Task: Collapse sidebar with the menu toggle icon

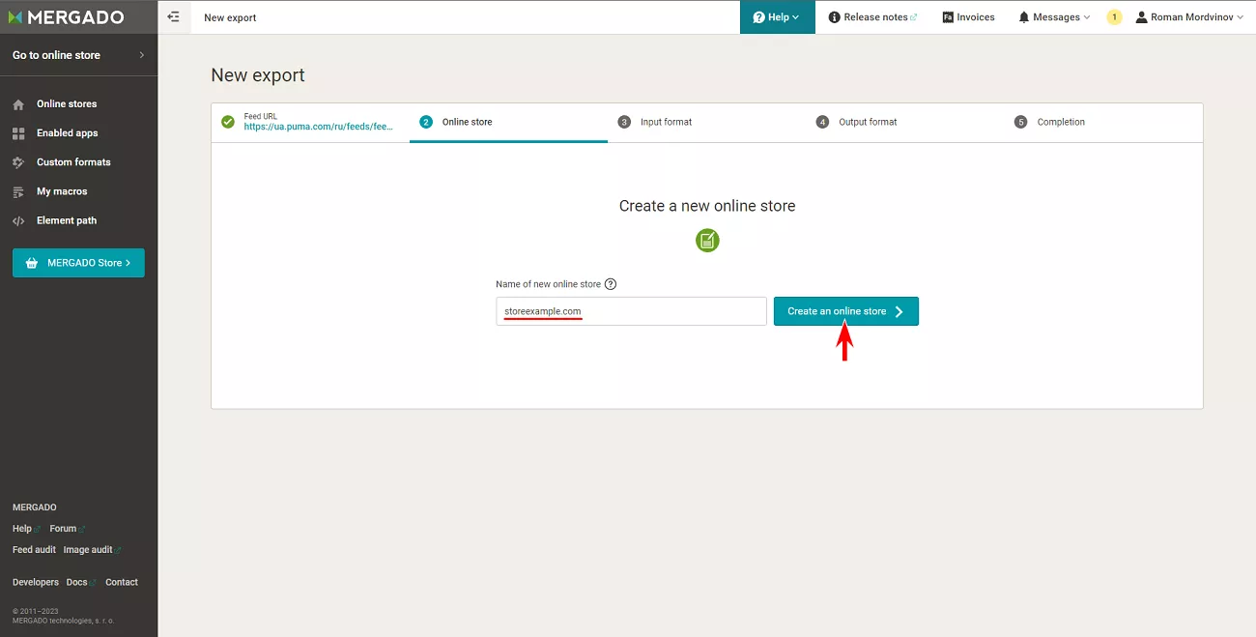Action: coord(174,16)
